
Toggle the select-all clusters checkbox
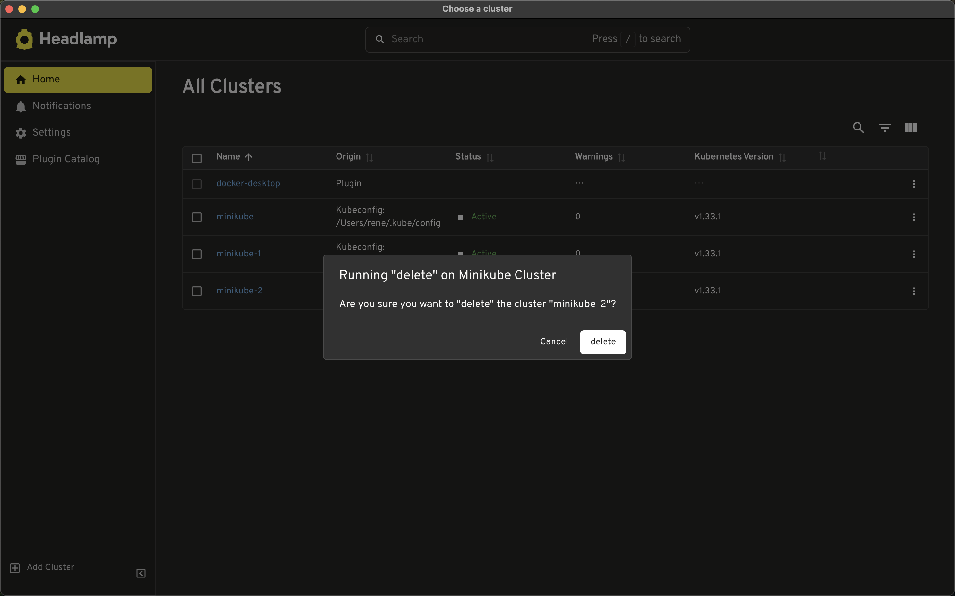point(197,158)
